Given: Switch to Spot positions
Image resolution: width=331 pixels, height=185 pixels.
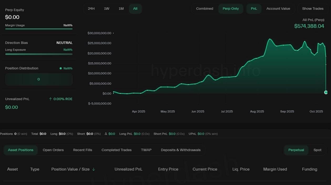Looking at the screenshot, I should coord(317,150).
